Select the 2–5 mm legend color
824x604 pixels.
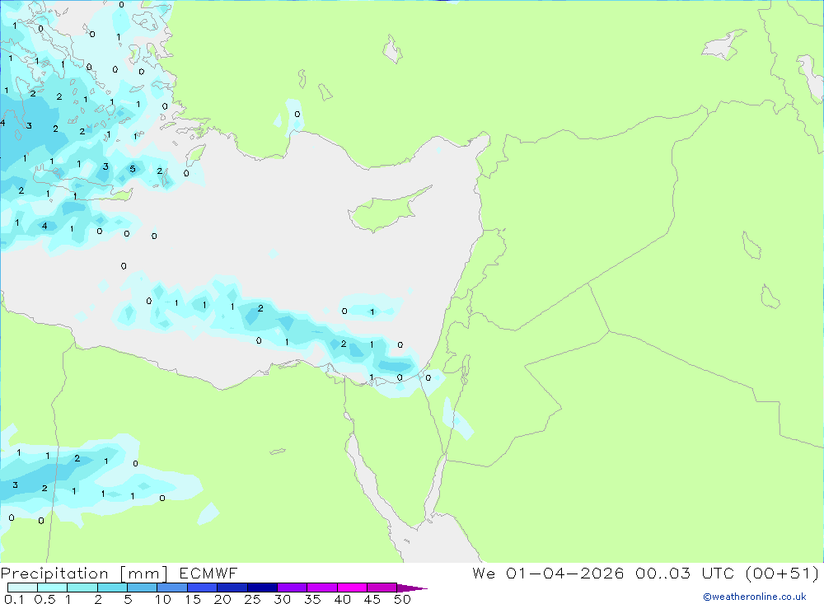coord(112,588)
